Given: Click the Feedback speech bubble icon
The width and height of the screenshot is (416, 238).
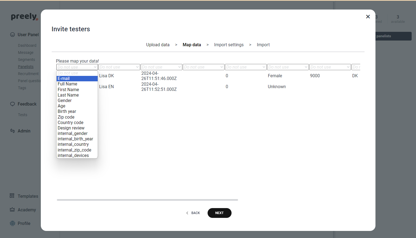Looking at the screenshot, I should click(x=13, y=104).
